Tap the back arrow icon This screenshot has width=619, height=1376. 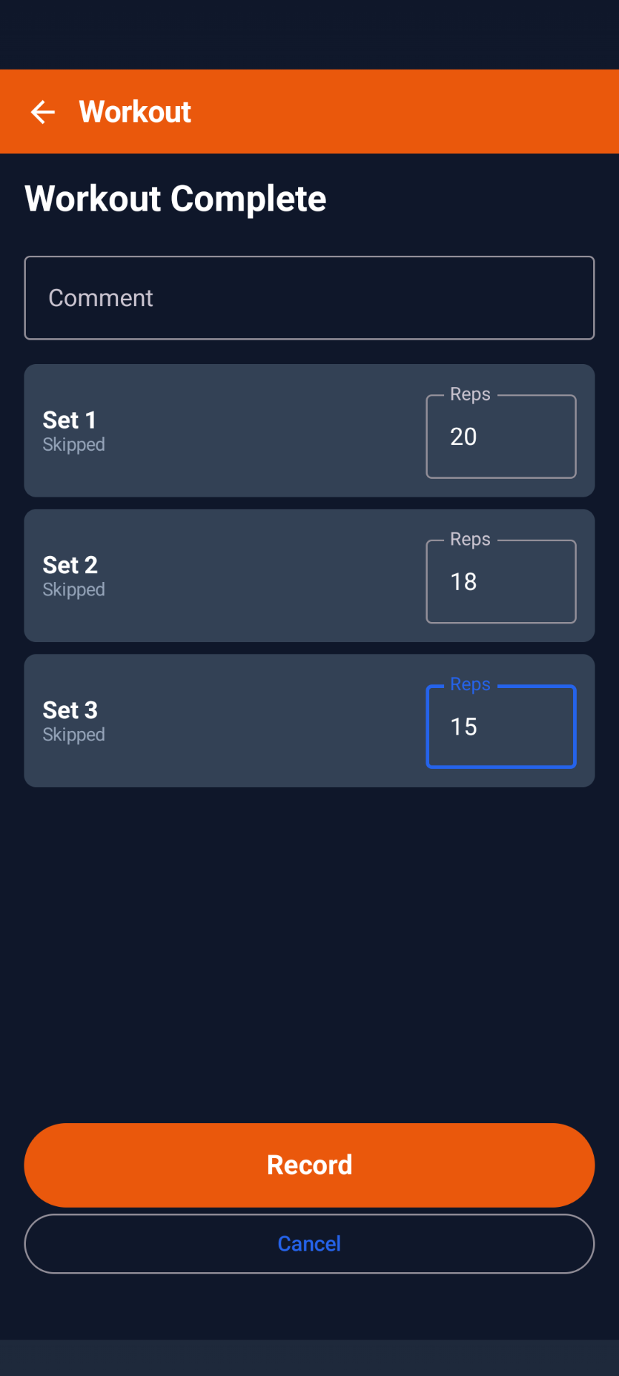(43, 112)
